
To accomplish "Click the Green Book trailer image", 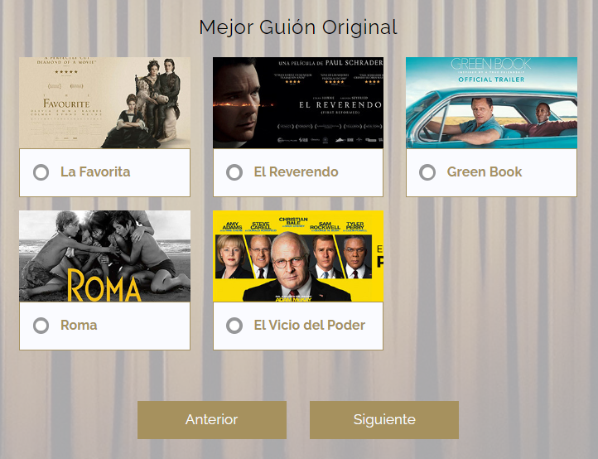I will pyautogui.click(x=492, y=103).
